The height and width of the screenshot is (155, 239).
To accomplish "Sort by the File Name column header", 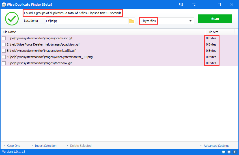I will point(103,32).
